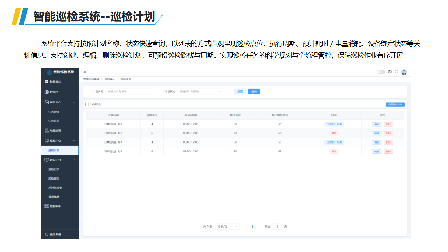Click 编辑 in the first table row
This screenshot has width=448, height=252.
[x=377, y=124]
